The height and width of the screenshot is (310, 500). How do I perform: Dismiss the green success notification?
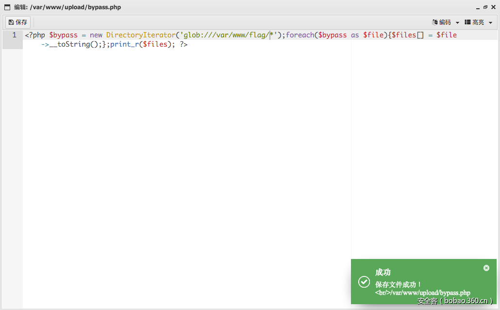point(486,268)
